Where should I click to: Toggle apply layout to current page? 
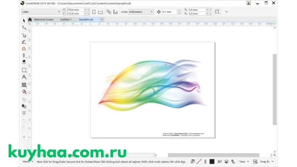[x=115, y=12]
